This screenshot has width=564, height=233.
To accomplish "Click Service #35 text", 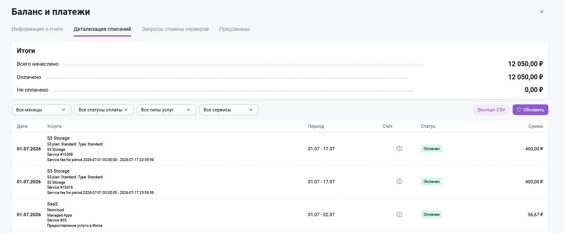I will [x=57, y=220].
